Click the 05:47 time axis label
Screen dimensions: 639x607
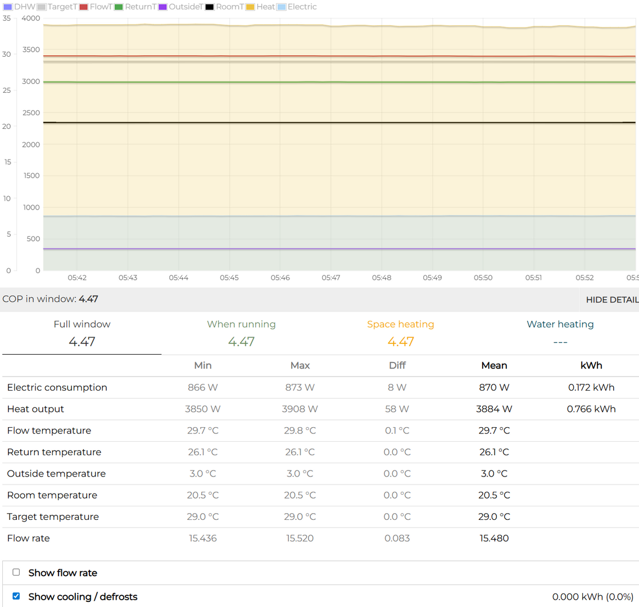(330, 278)
